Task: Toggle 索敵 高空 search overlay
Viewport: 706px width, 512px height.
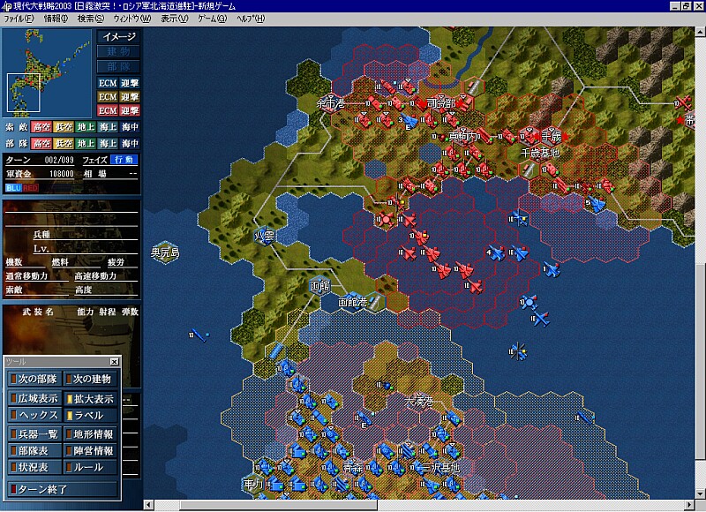Action: [41, 127]
